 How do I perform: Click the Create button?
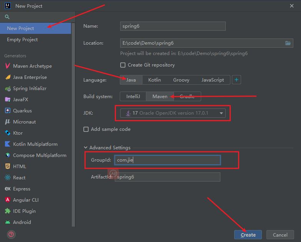248,235
